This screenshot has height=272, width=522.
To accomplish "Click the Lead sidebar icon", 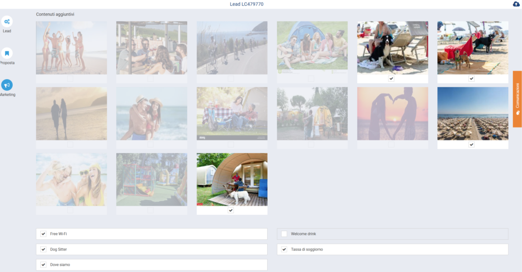I will [x=7, y=21].
